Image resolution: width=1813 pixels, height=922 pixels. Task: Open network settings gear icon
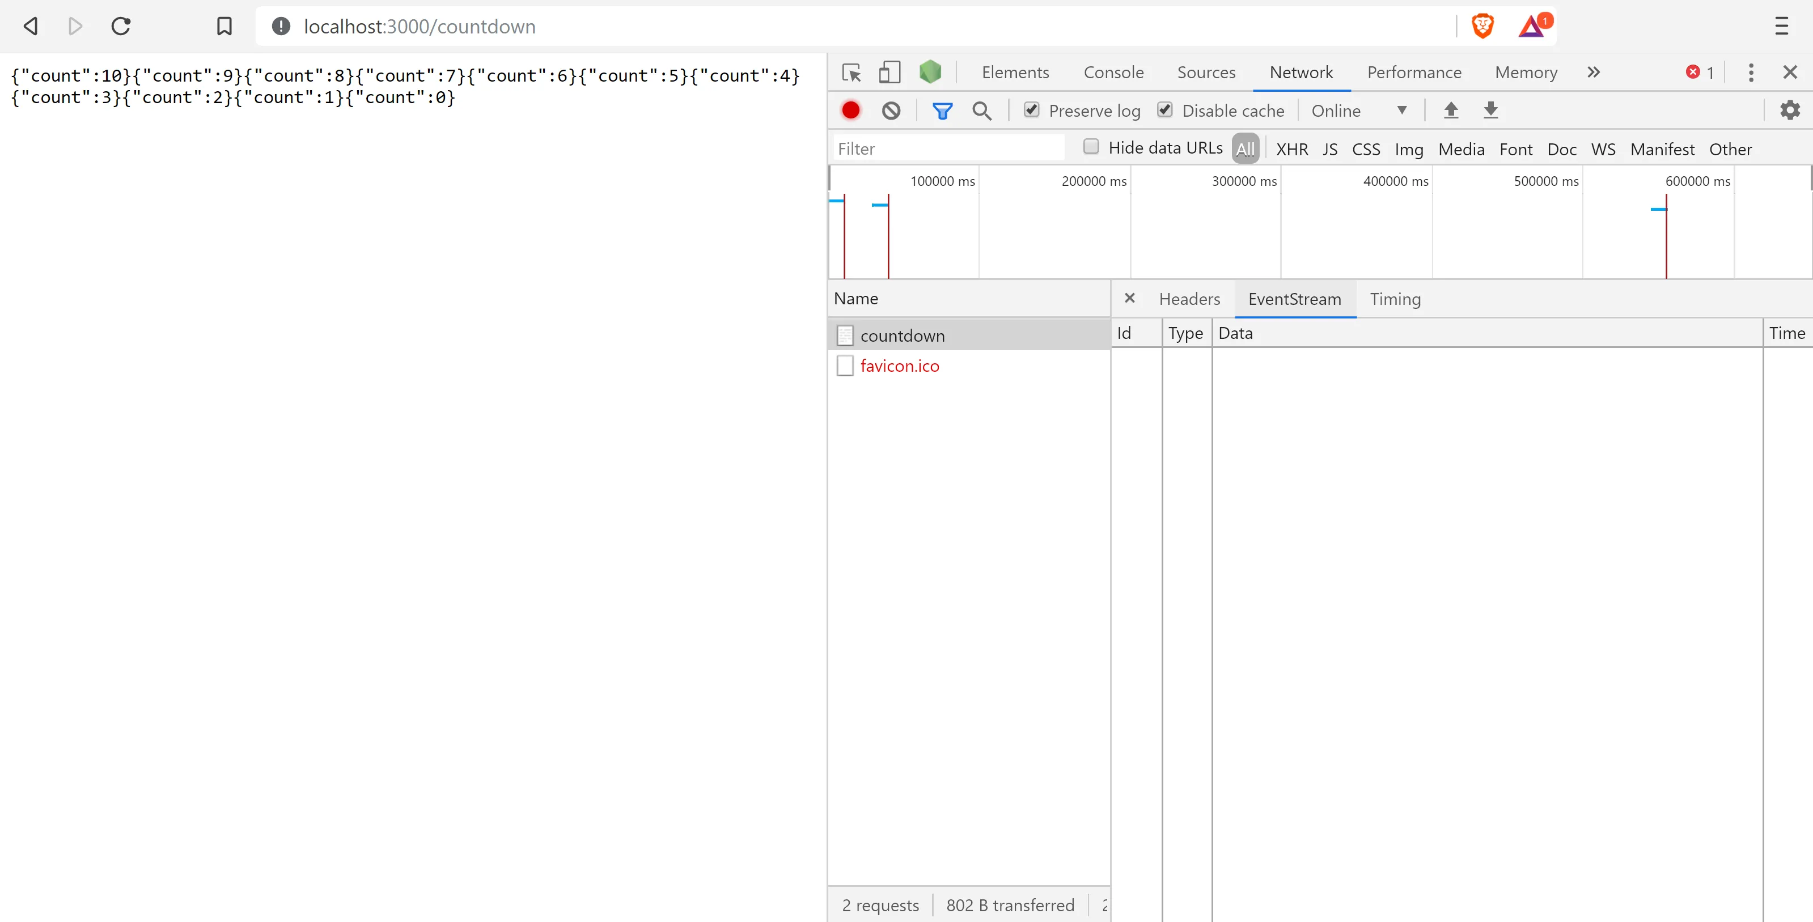pyautogui.click(x=1790, y=111)
